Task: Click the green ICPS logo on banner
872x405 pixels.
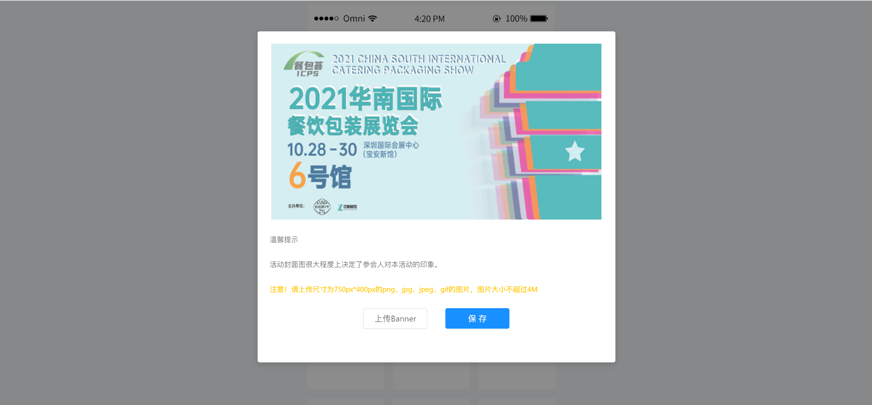Action: click(304, 64)
